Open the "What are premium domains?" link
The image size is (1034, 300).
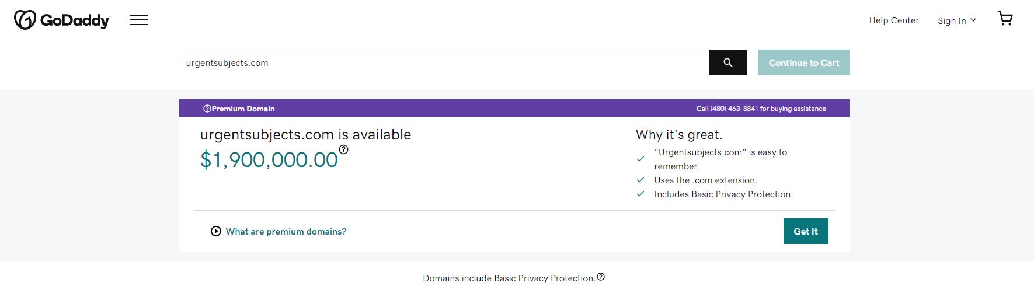point(286,232)
